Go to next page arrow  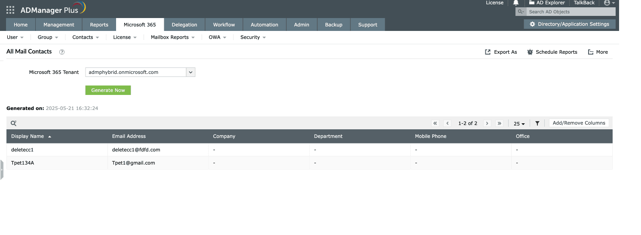point(487,123)
